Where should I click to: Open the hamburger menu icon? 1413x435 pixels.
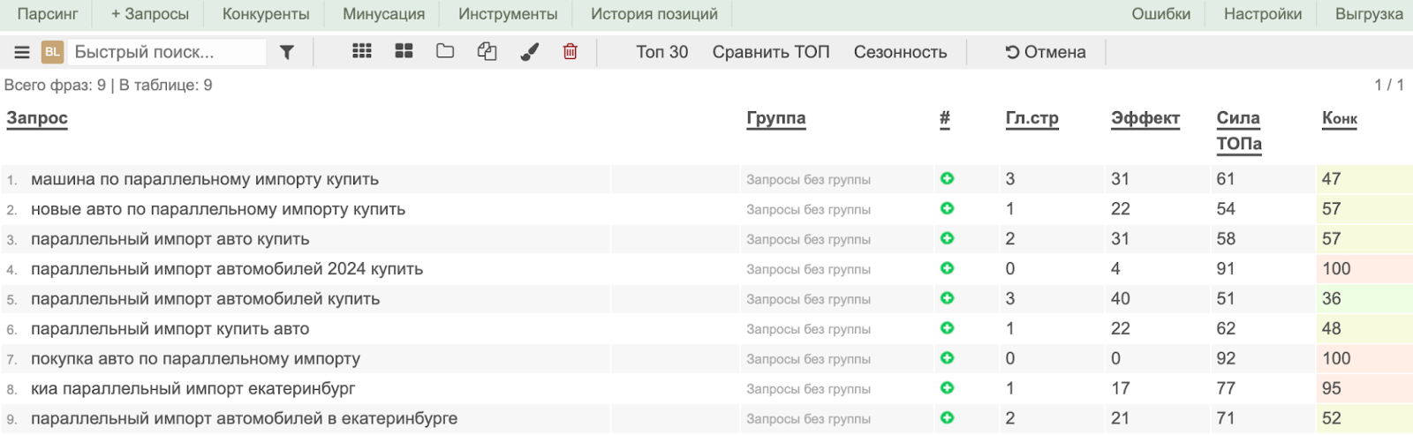coord(22,53)
